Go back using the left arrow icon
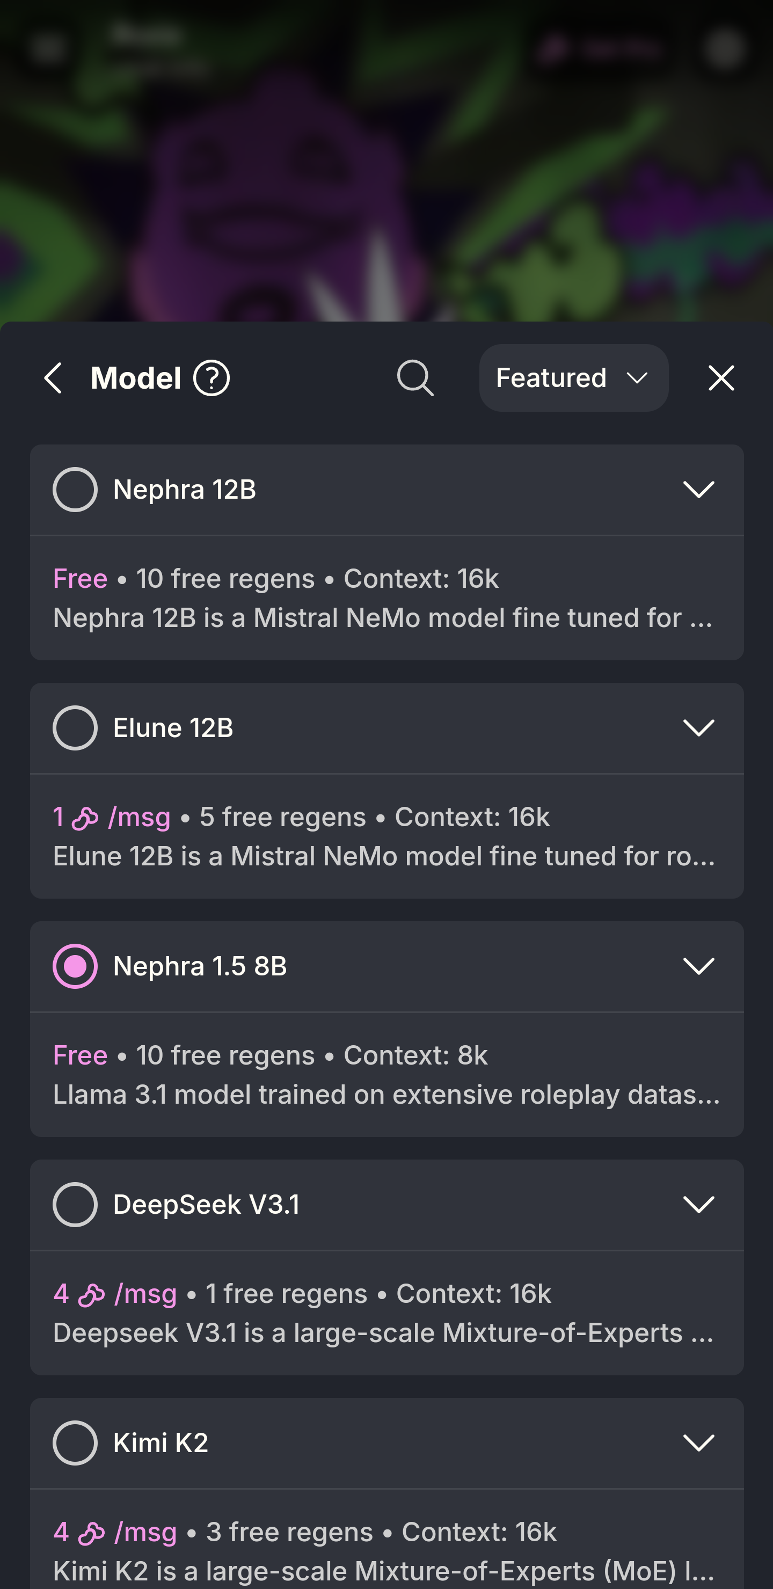The image size is (773, 1589). tap(54, 378)
